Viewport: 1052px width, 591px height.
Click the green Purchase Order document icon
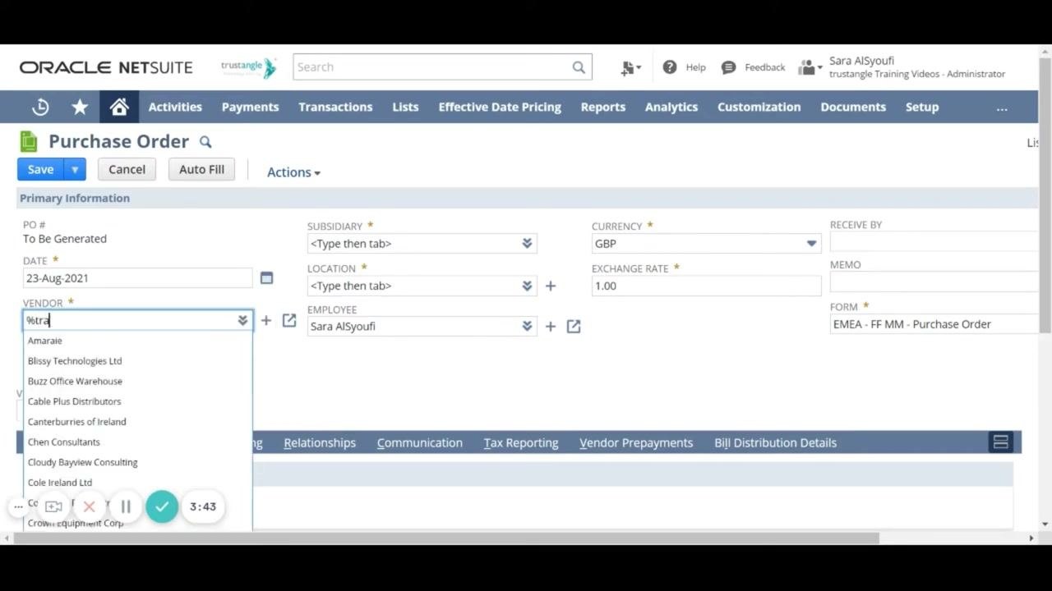pyautogui.click(x=29, y=141)
